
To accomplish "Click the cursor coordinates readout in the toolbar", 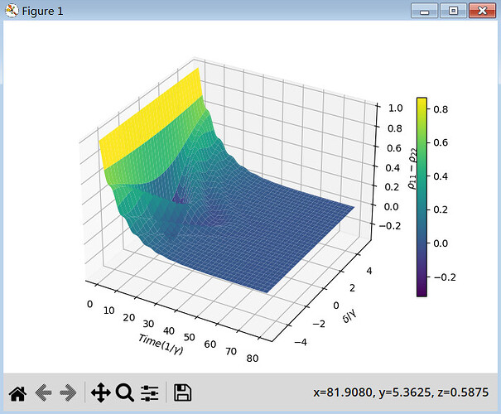I will click(x=400, y=392).
